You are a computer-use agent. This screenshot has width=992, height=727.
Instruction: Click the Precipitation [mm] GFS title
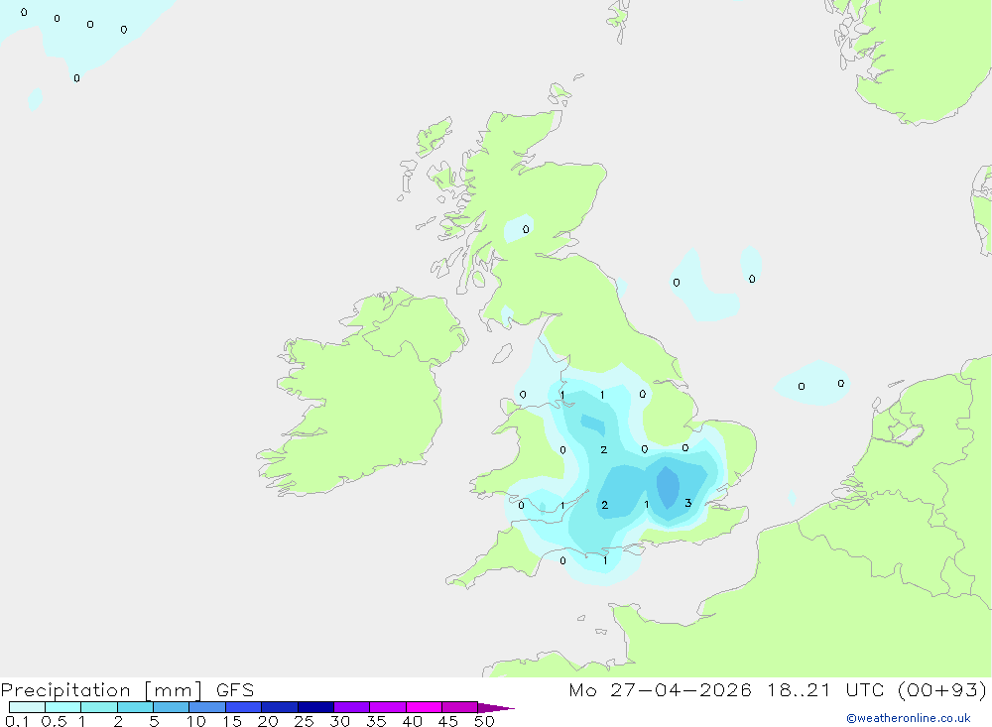pos(127,690)
